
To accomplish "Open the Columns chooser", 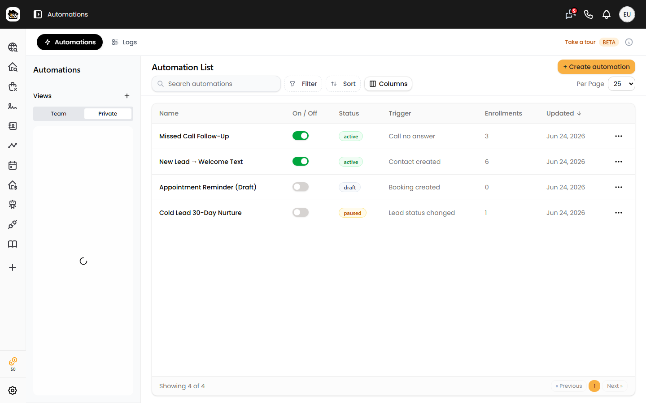I will click(x=388, y=84).
